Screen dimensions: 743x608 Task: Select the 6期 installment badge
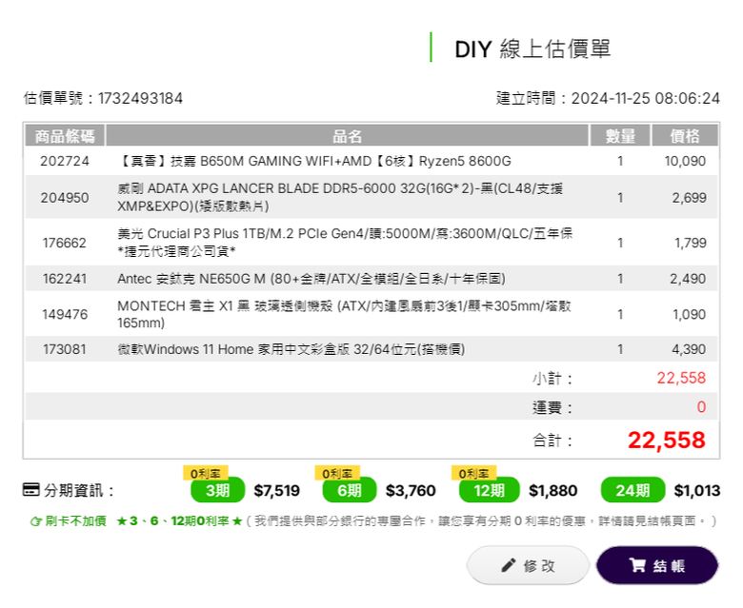[x=350, y=490]
